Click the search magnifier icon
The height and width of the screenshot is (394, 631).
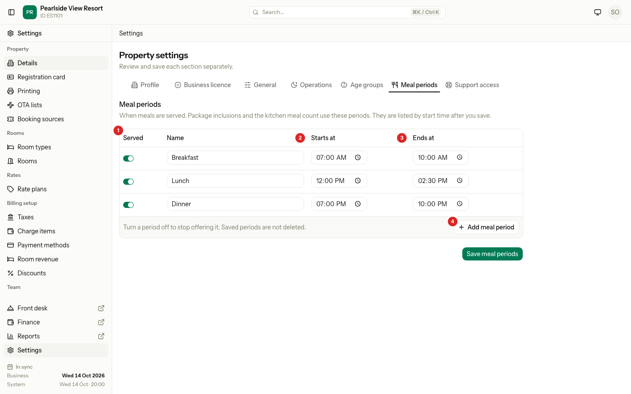coord(255,12)
